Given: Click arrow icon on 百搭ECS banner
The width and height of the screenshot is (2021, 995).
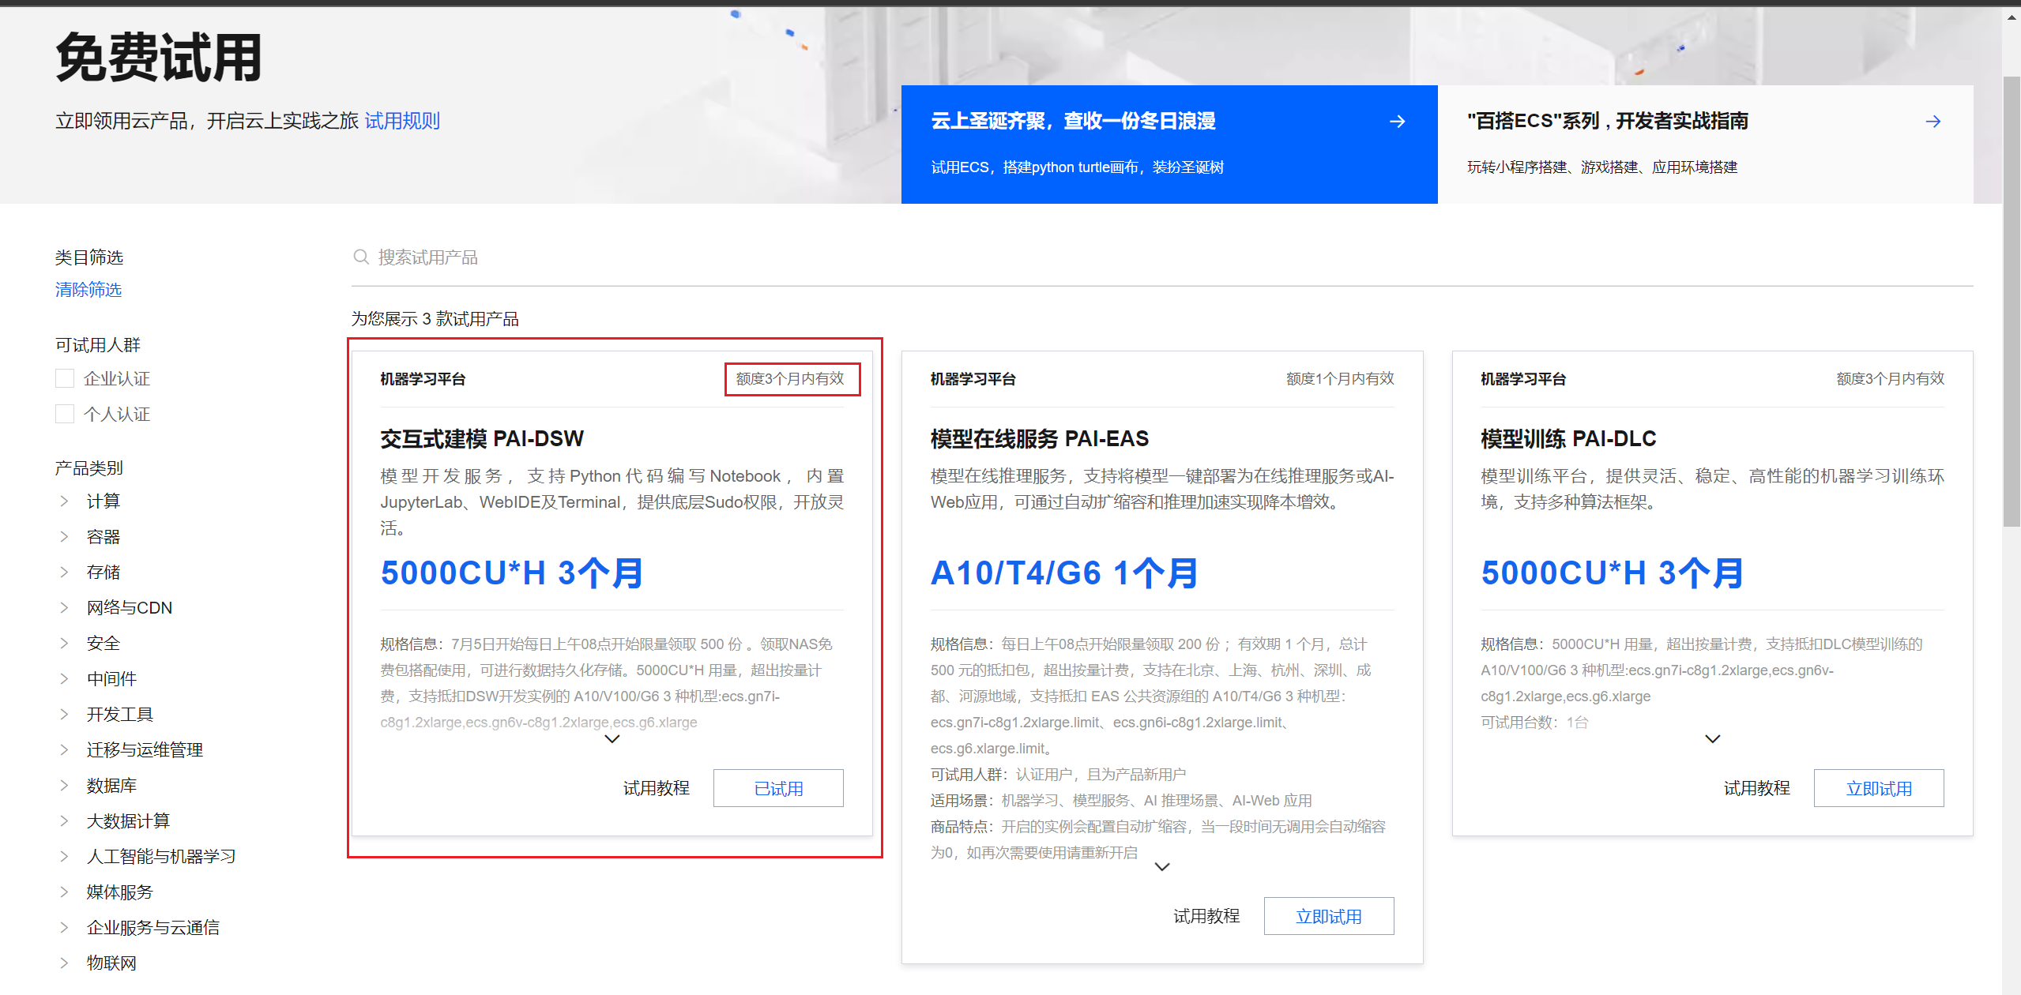Looking at the screenshot, I should tap(1933, 121).
